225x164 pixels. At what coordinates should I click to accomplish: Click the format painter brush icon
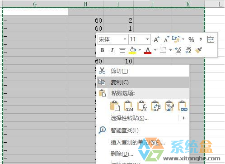pyautogui.click(x=198, y=50)
